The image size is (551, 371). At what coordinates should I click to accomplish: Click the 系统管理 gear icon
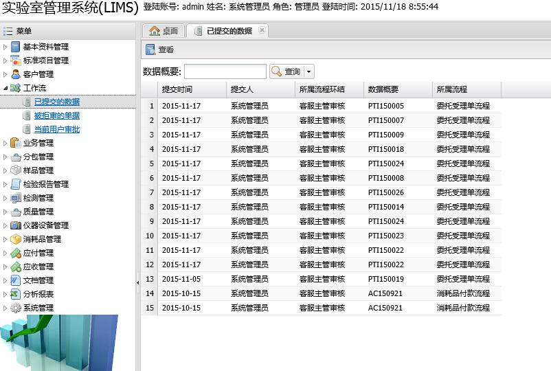[x=16, y=308]
